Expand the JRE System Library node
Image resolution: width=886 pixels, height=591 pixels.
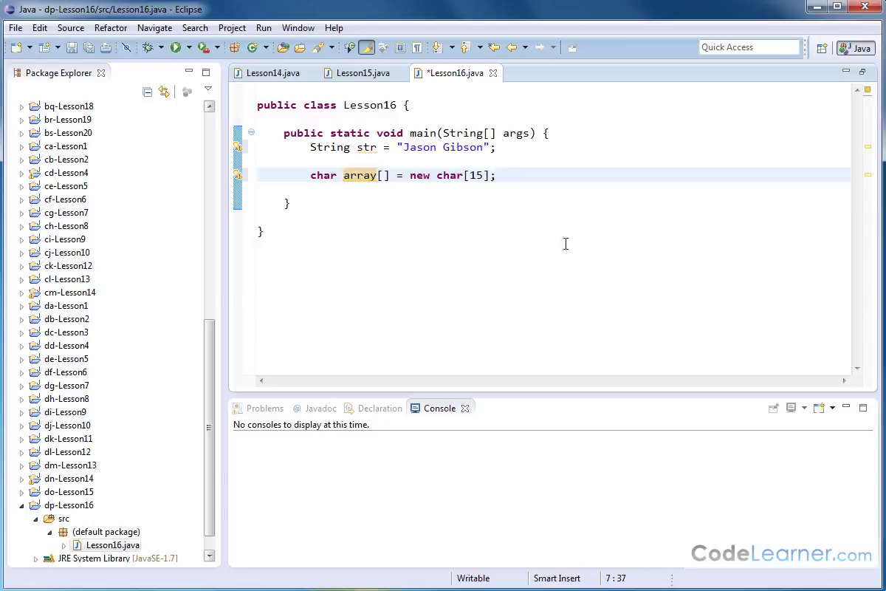(35, 558)
